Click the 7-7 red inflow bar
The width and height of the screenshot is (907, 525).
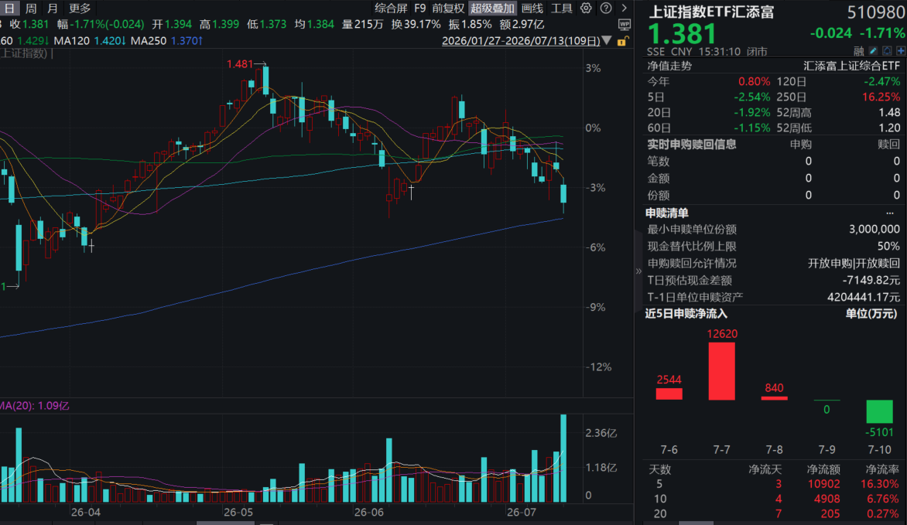point(722,371)
